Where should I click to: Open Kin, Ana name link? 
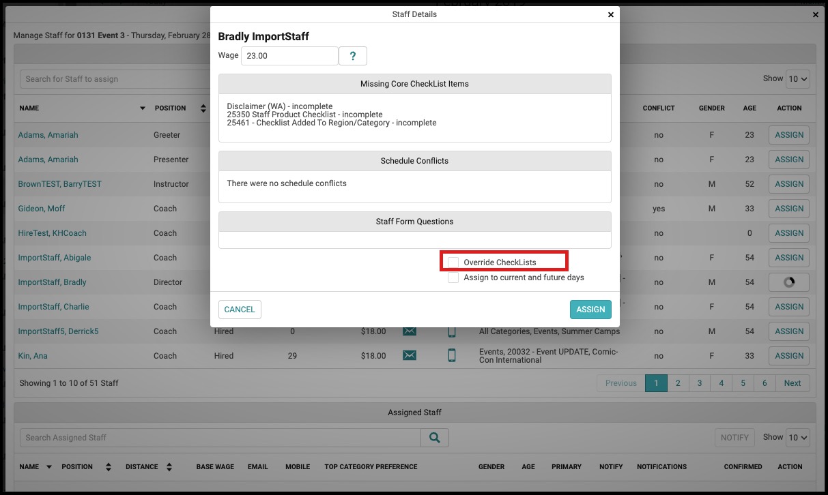(x=33, y=356)
